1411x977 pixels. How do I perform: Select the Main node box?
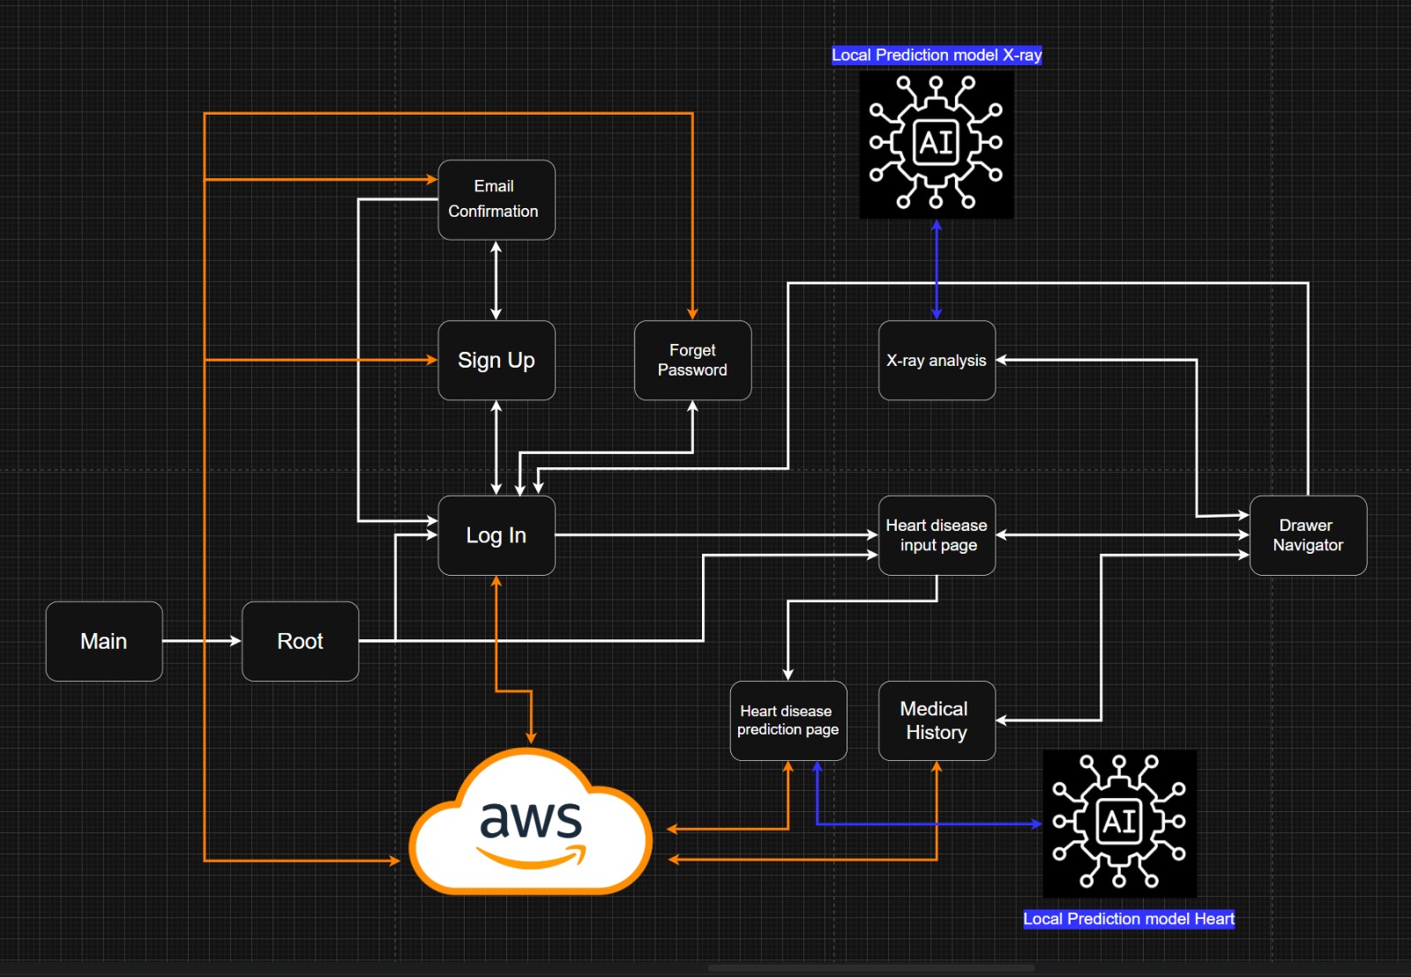click(104, 641)
